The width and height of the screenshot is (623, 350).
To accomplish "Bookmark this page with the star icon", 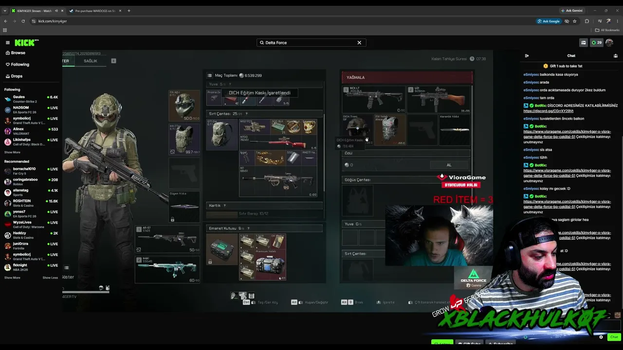I will 575,21.
